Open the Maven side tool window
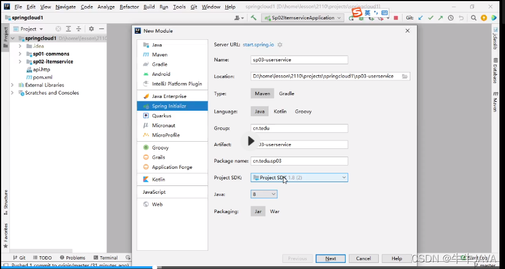Viewport: 505px width, 269px height. (x=496, y=102)
